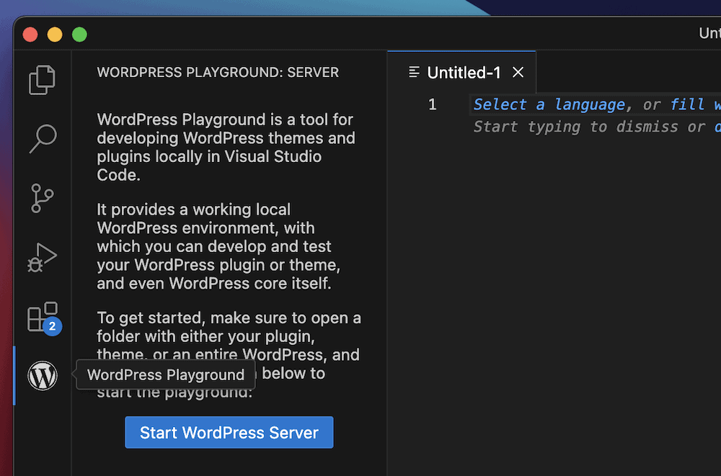721x476 pixels.
Task: Open the Extensions view
Action: (x=42, y=315)
